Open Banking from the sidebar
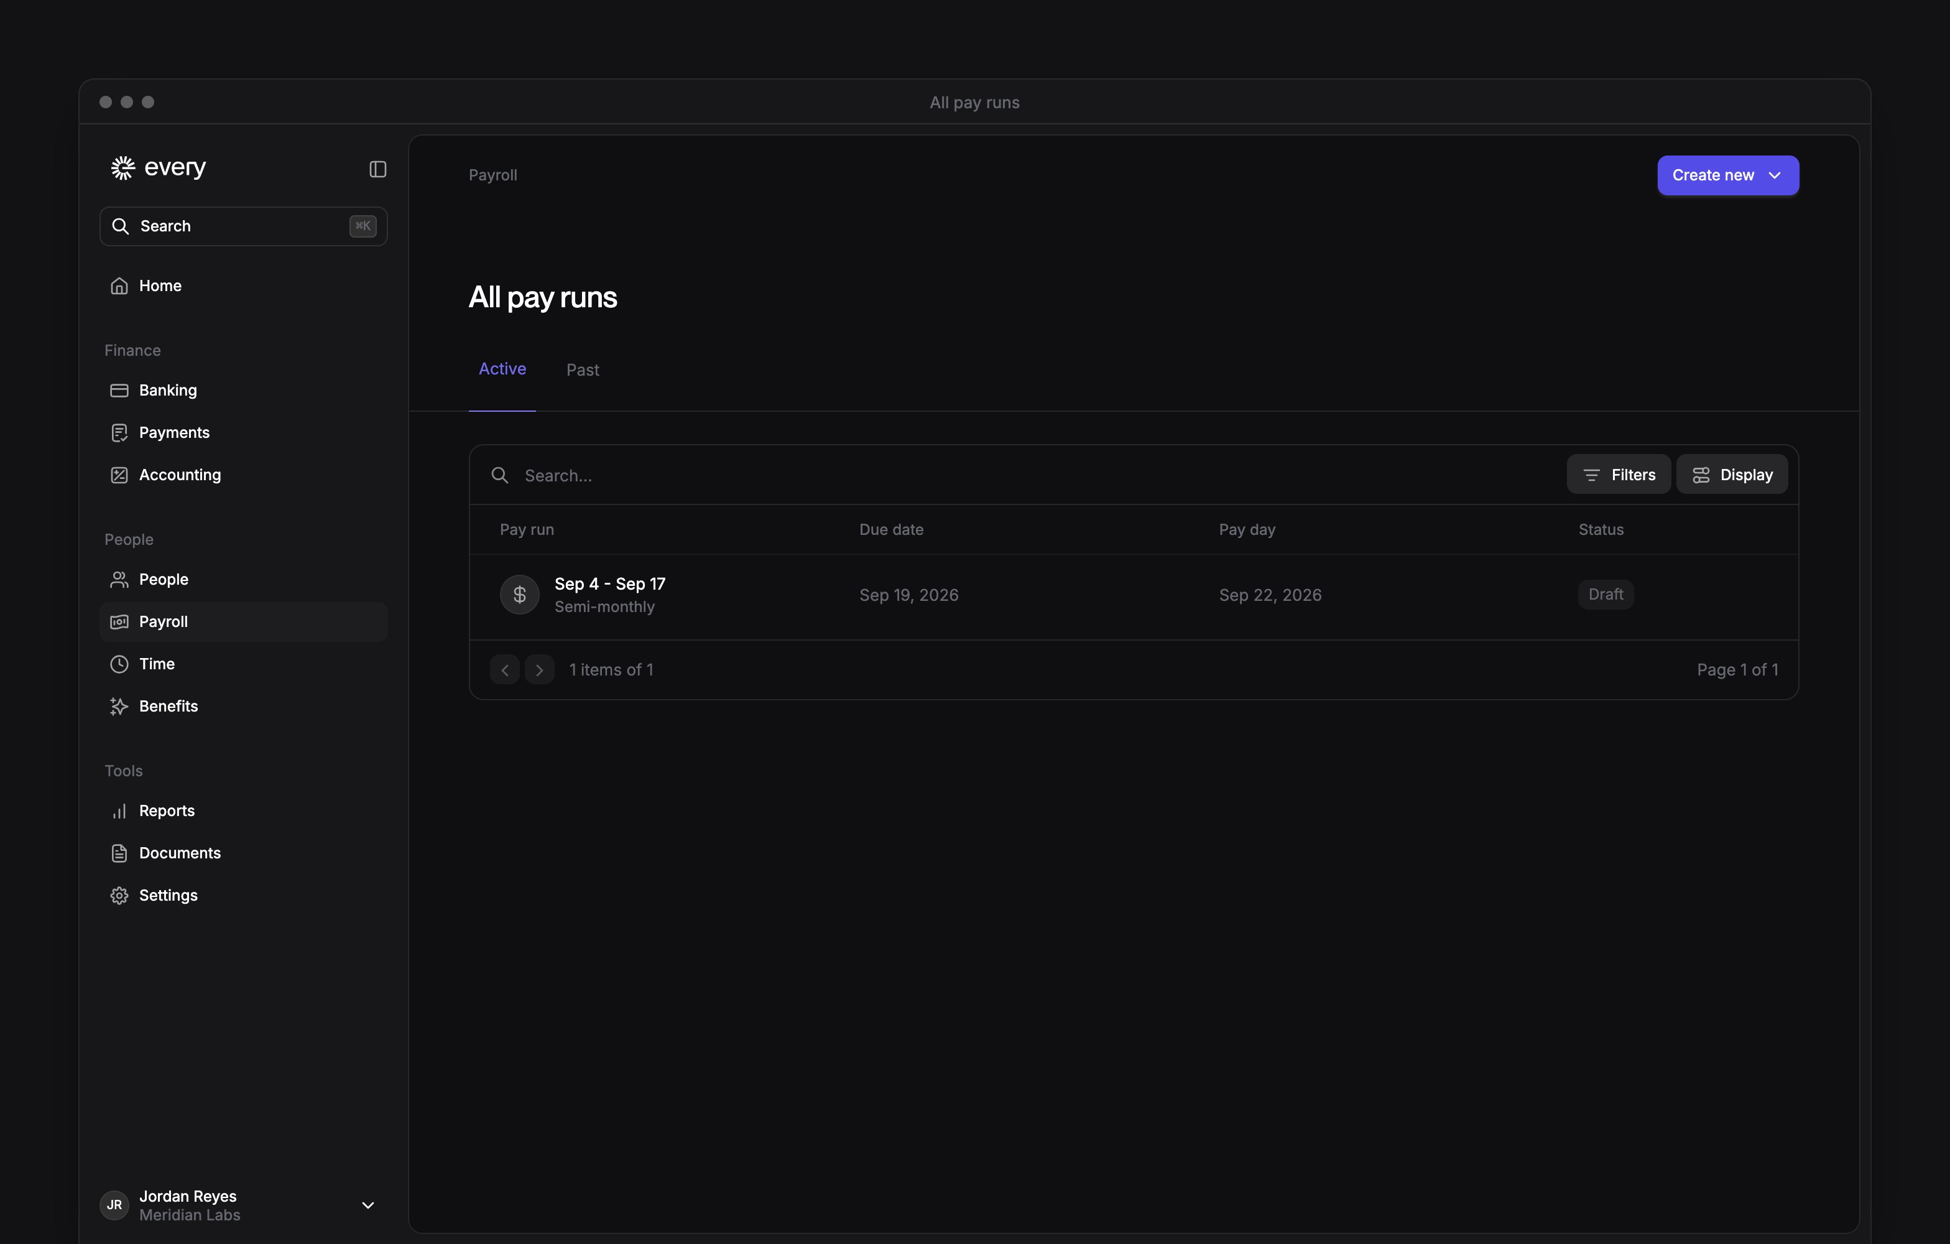 [243, 391]
